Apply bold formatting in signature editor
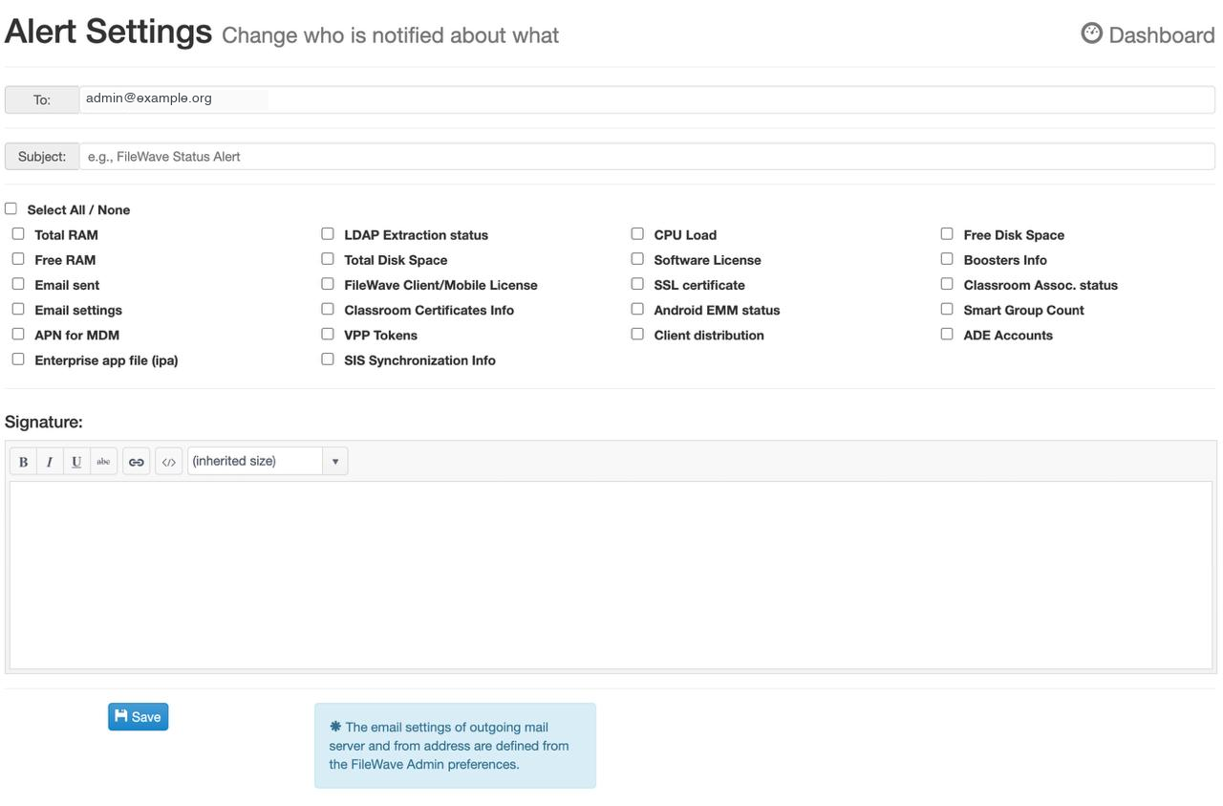The width and height of the screenshot is (1223, 806). pos(24,462)
